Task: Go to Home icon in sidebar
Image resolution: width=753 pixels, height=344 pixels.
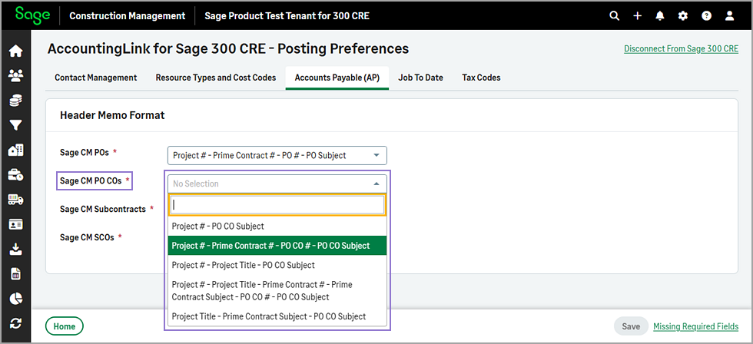Action: 16,51
